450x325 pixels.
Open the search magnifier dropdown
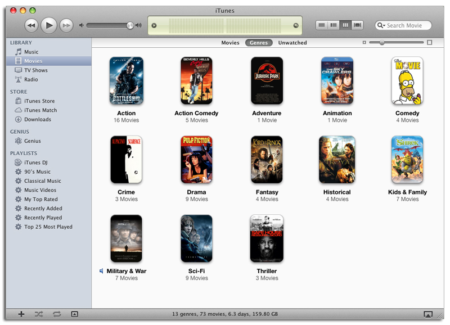pyautogui.click(x=381, y=25)
